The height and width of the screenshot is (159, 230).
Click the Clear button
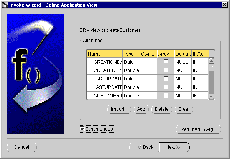[184, 109]
